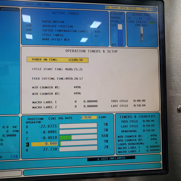
Task: Select CUTTER COMPENSATION CANCEL line
Action: [x=65, y=31]
